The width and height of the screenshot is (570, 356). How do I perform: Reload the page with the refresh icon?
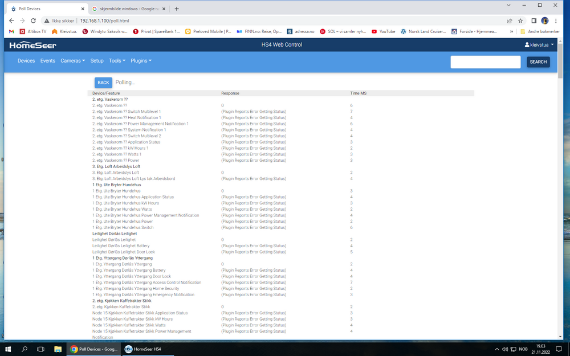click(34, 21)
